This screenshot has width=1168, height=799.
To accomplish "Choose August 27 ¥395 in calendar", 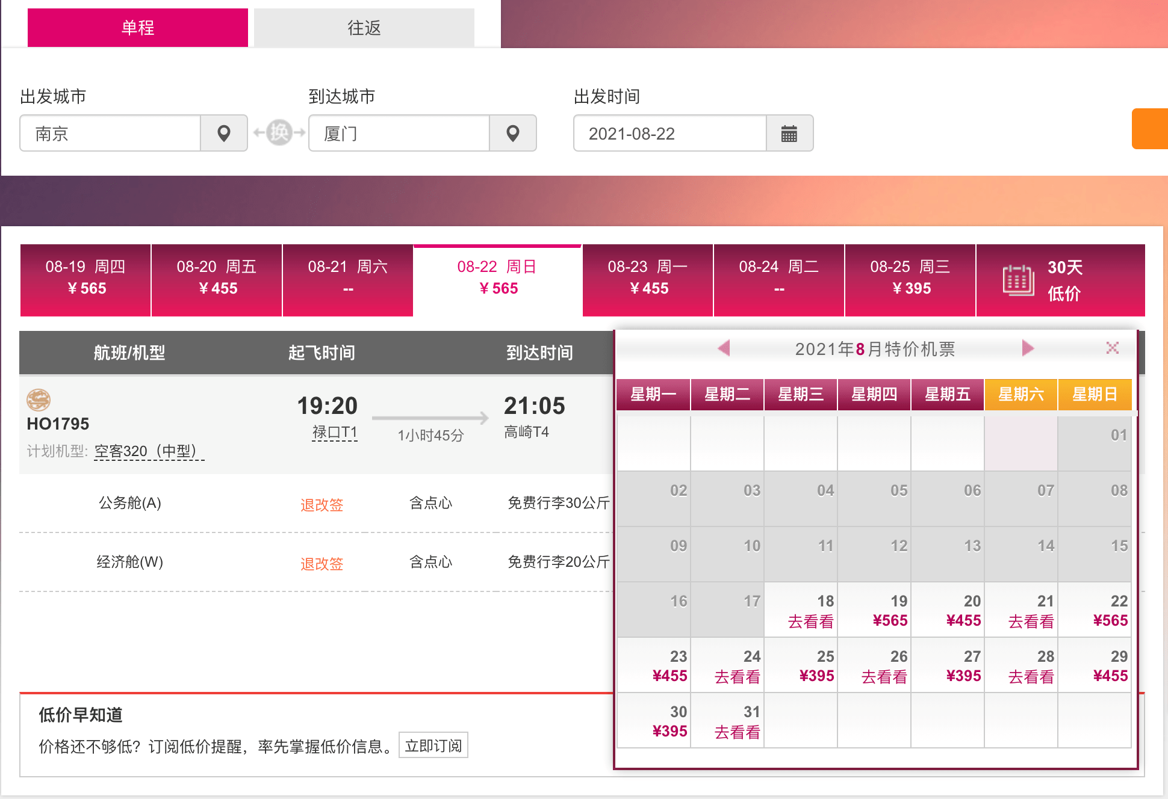I will pyautogui.click(x=948, y=665).
